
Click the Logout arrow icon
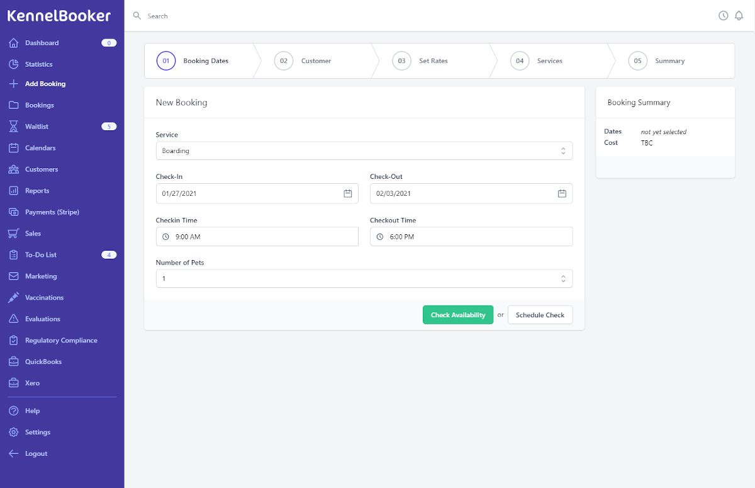click(x=14, y=454)
